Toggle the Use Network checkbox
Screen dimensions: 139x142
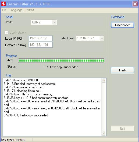pyautogui.click(x=7, y=33)
